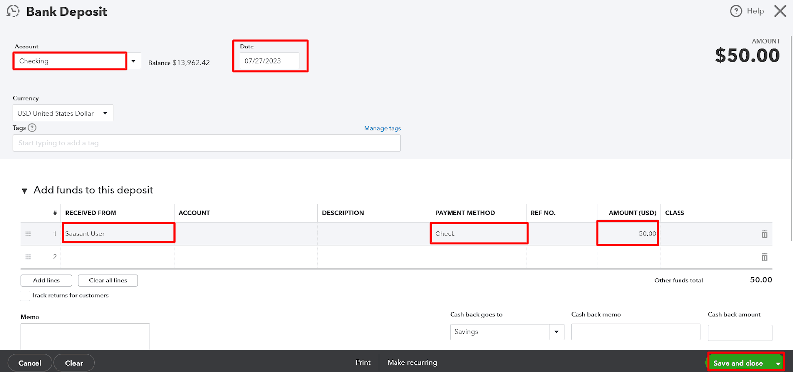Click the CLASS column header

(675, 213)
